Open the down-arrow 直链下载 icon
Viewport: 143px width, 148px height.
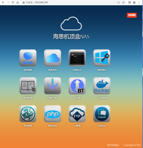(x=53, y=86)
